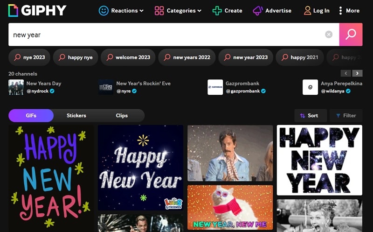Select the 'new year 2023' suggestion chip
The height and width of the screenshot is (232, 373).
[246, 57]
